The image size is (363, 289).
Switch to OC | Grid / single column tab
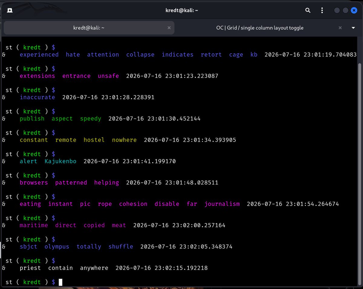coord(260,28)
